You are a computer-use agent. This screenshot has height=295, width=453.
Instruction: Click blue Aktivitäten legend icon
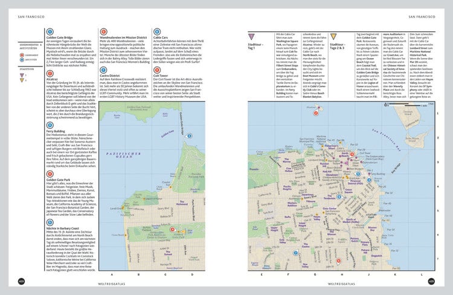click(x=22, y=60)
